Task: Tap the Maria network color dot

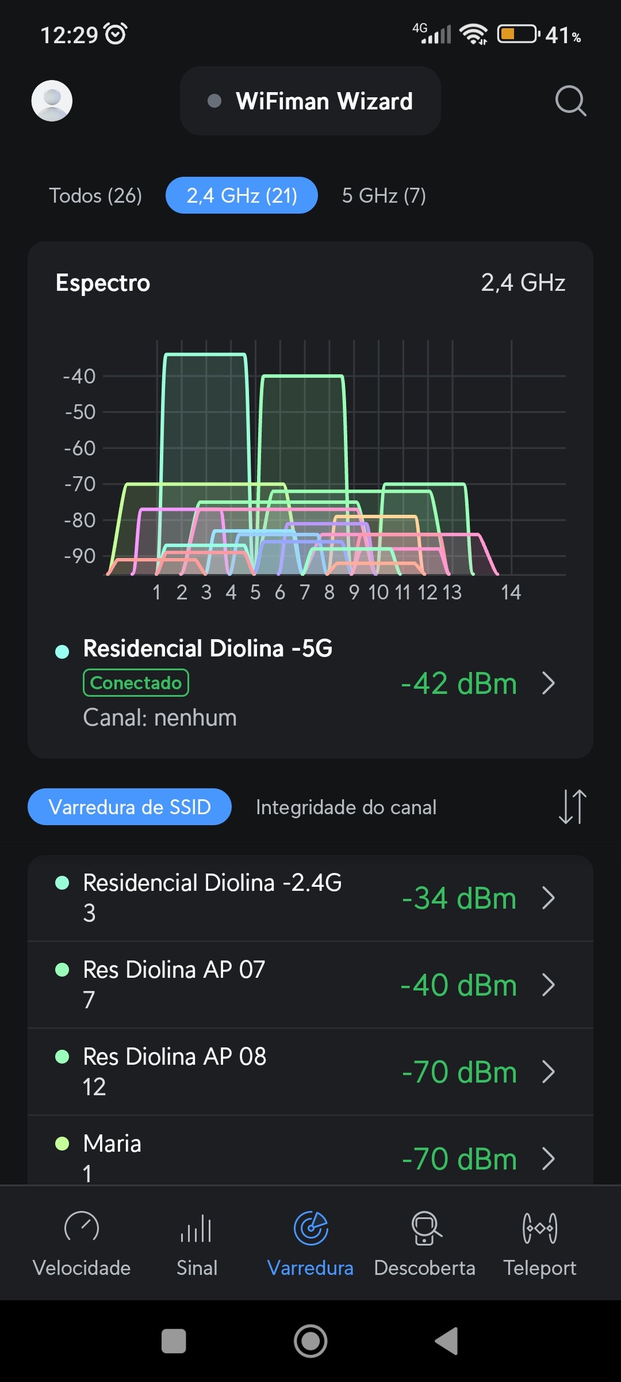Action: (62, 1144)
